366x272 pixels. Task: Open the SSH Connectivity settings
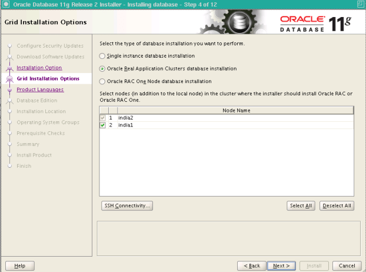coord(127,205)
